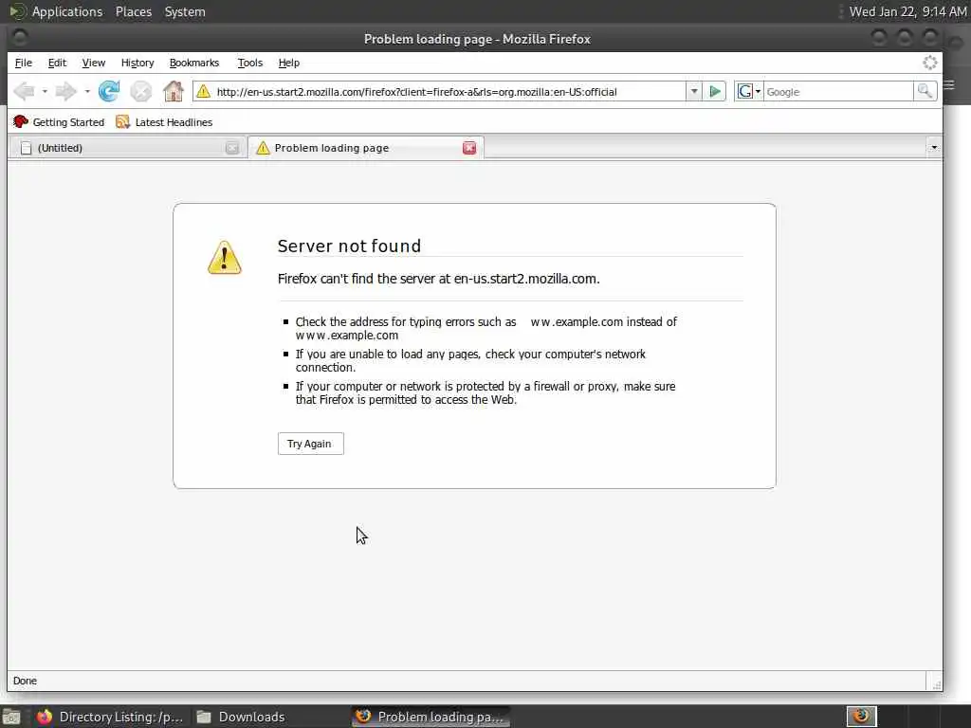Click the window menu button in the title bar
The height and width of the screenshot is (728, 971).
pos(19,38)
